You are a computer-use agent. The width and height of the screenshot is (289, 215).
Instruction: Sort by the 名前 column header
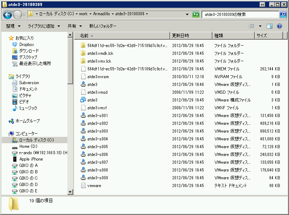tap(122, 36)
